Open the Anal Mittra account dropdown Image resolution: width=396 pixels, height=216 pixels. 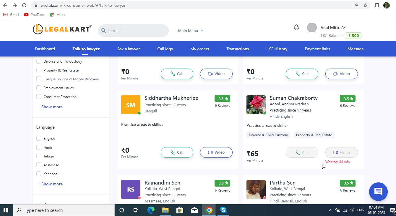pos(333,28)
